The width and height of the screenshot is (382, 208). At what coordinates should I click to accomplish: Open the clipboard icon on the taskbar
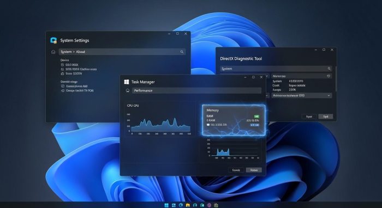[x=216, y=205]
